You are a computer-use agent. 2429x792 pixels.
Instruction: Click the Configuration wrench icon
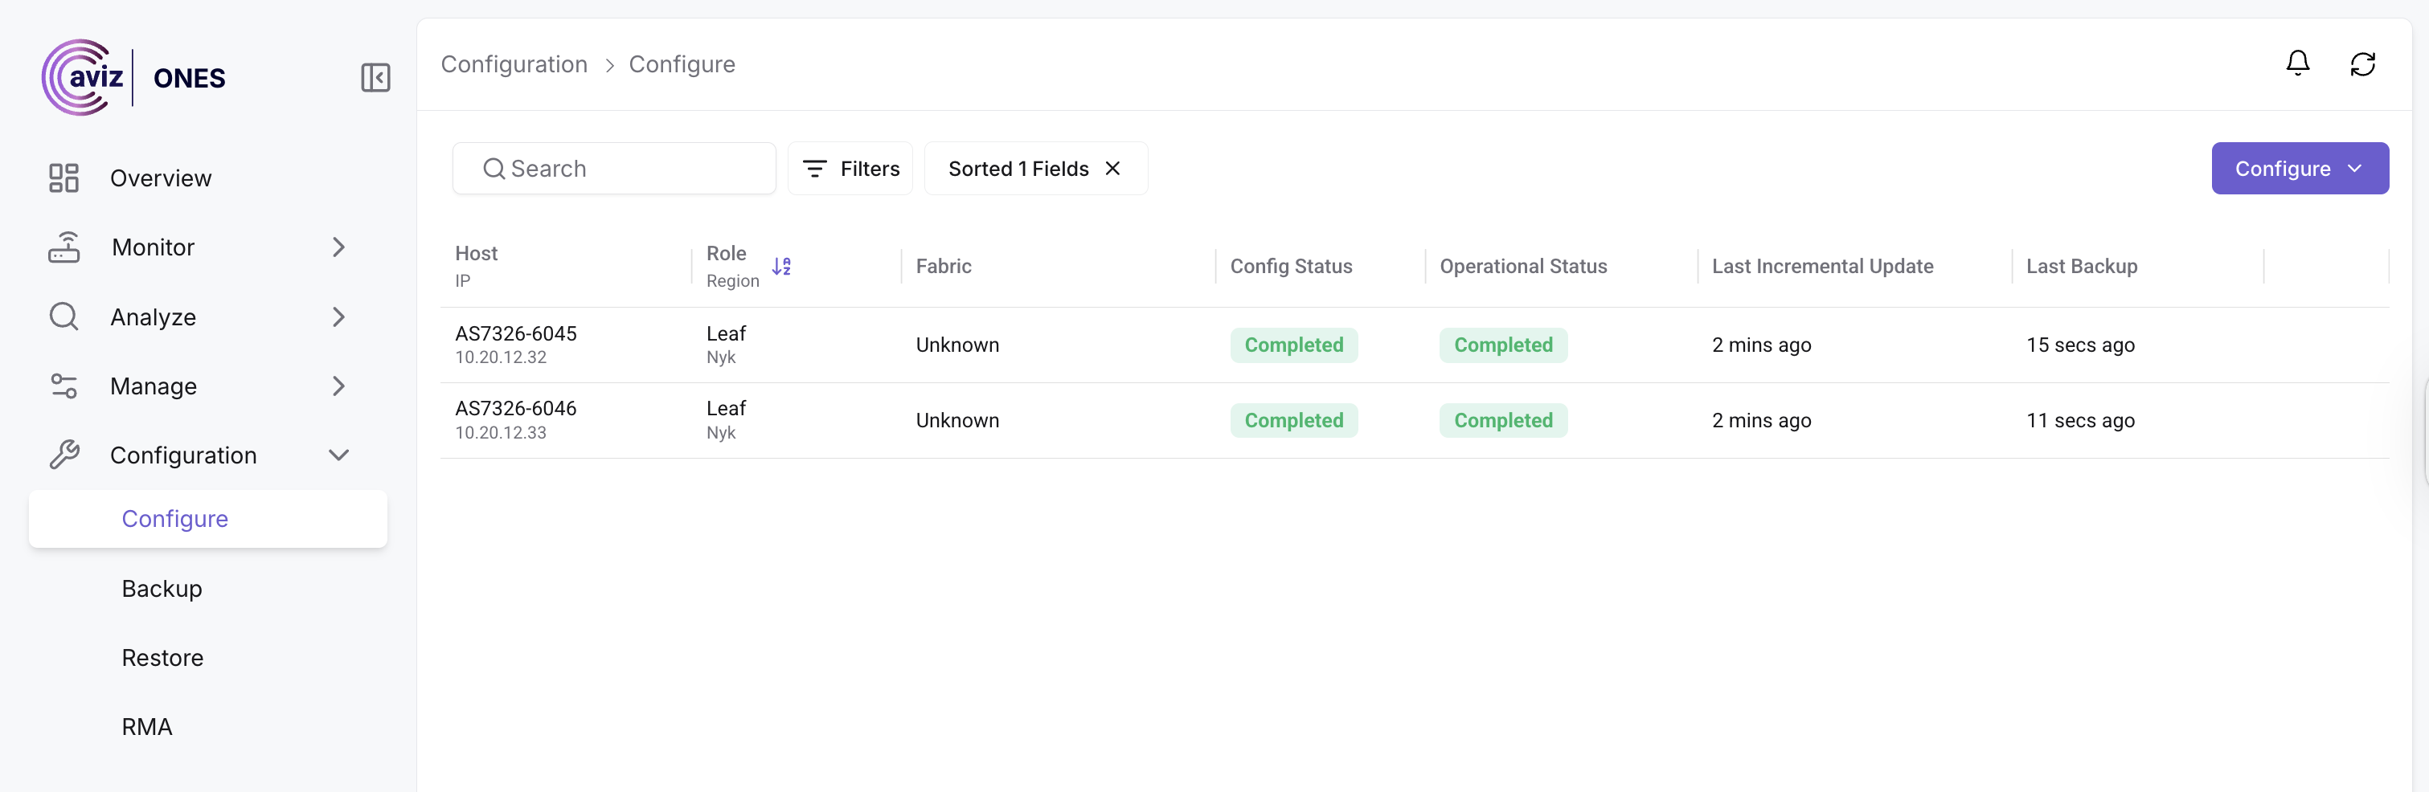tap(63, 455)
